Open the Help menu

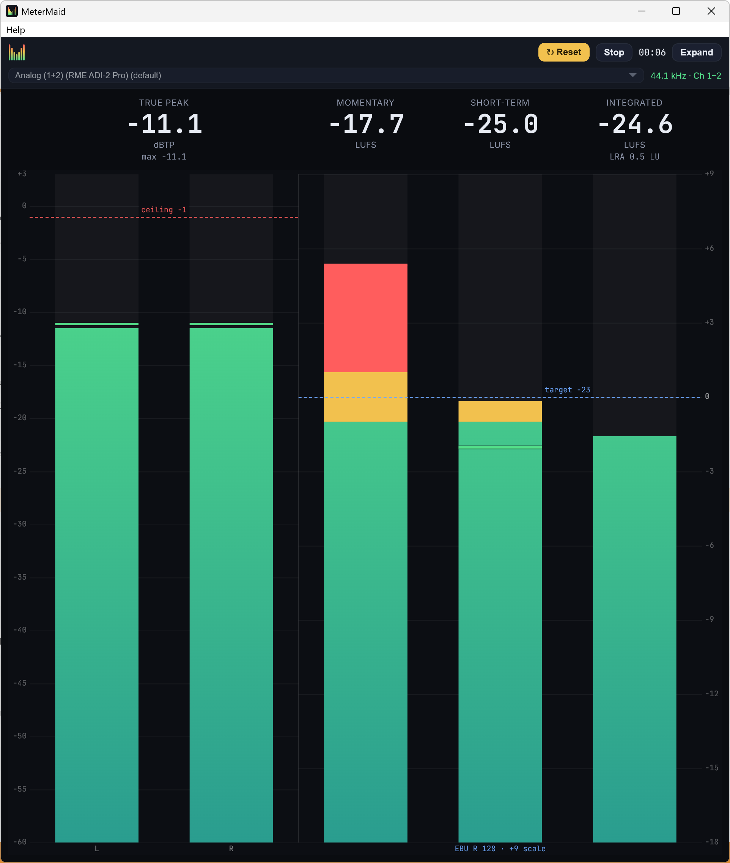point(16,30)
